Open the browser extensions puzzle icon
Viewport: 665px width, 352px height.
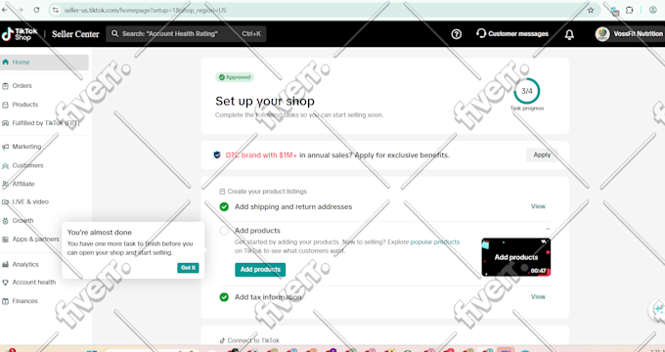point(630,10)
